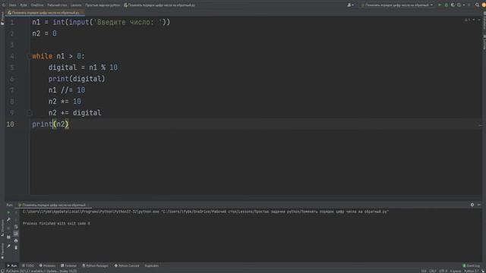Image resolution: width=486 pixels, height=273 pixels.
Task: Toggle soft-wrap icon in Run panel
Action: point(16,227)
